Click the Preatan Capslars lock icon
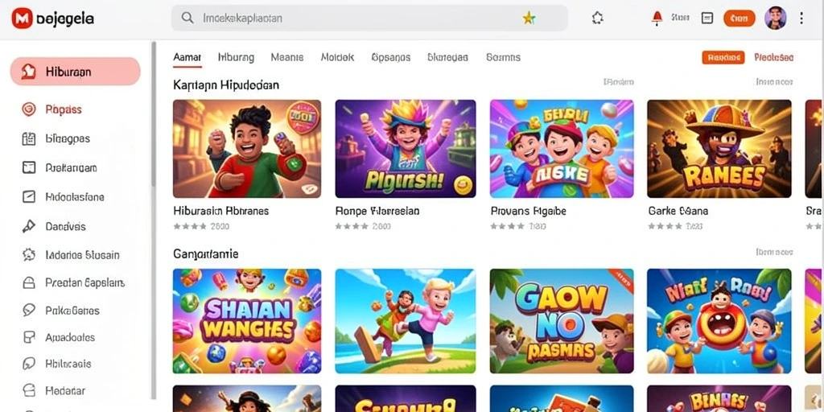Image resolution: width=824 pixels, height=412 pixels. coord(28,283)
